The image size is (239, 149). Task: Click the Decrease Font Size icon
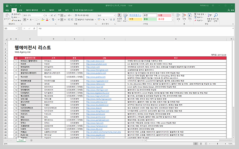click(54, 15)
